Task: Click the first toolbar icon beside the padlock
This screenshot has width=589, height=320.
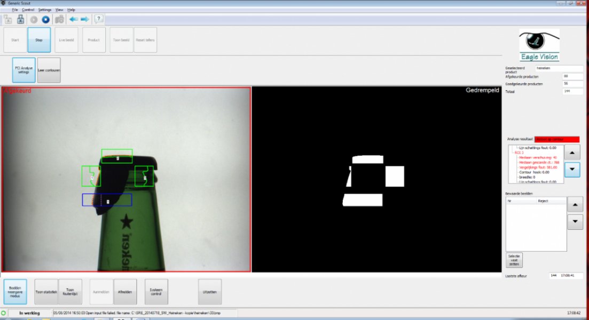Action: pos(8,19)
